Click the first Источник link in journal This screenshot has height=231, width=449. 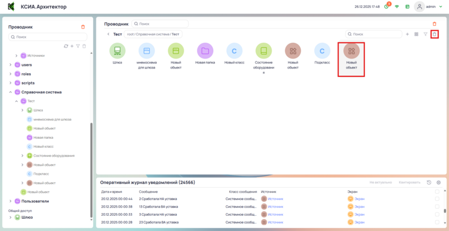tap(276, 198)
